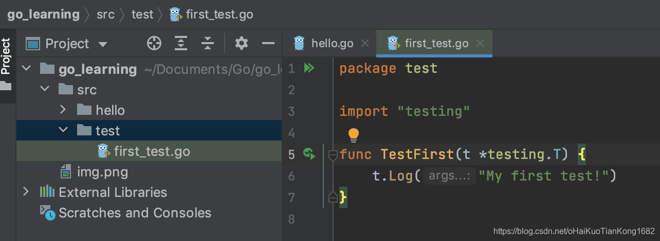
Task: Click the Collapse All icon in Project toolbar
Action: point(208,44)
